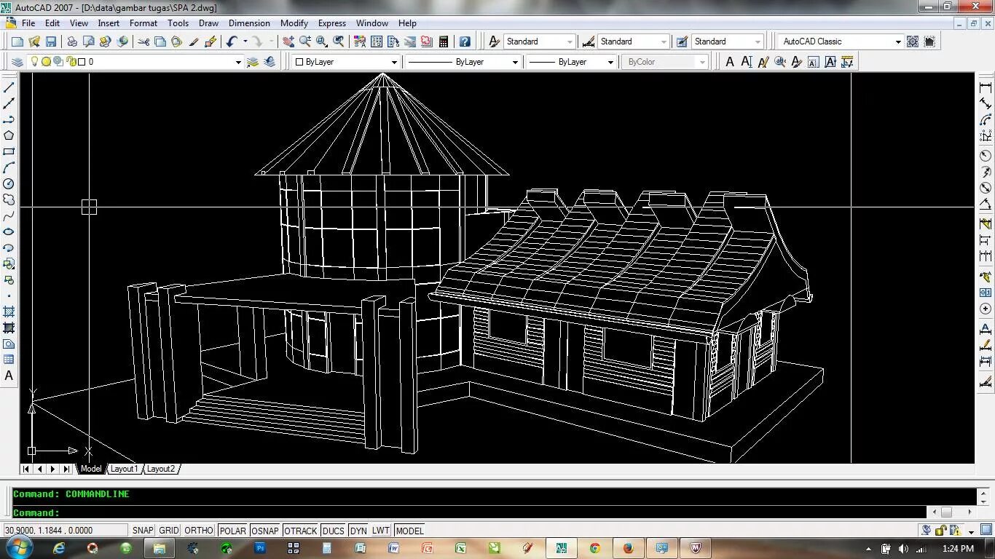Viewport: 995px width, 559px height.
Task: Toggle SNAP mode in status bar
Action: (x=143, y=531)
